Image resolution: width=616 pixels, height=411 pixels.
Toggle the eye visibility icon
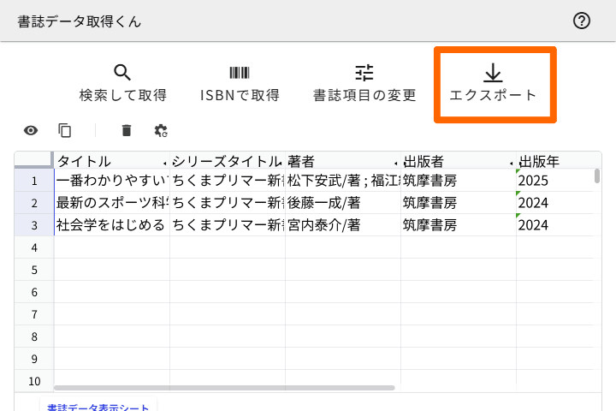[x=31, y=130]
